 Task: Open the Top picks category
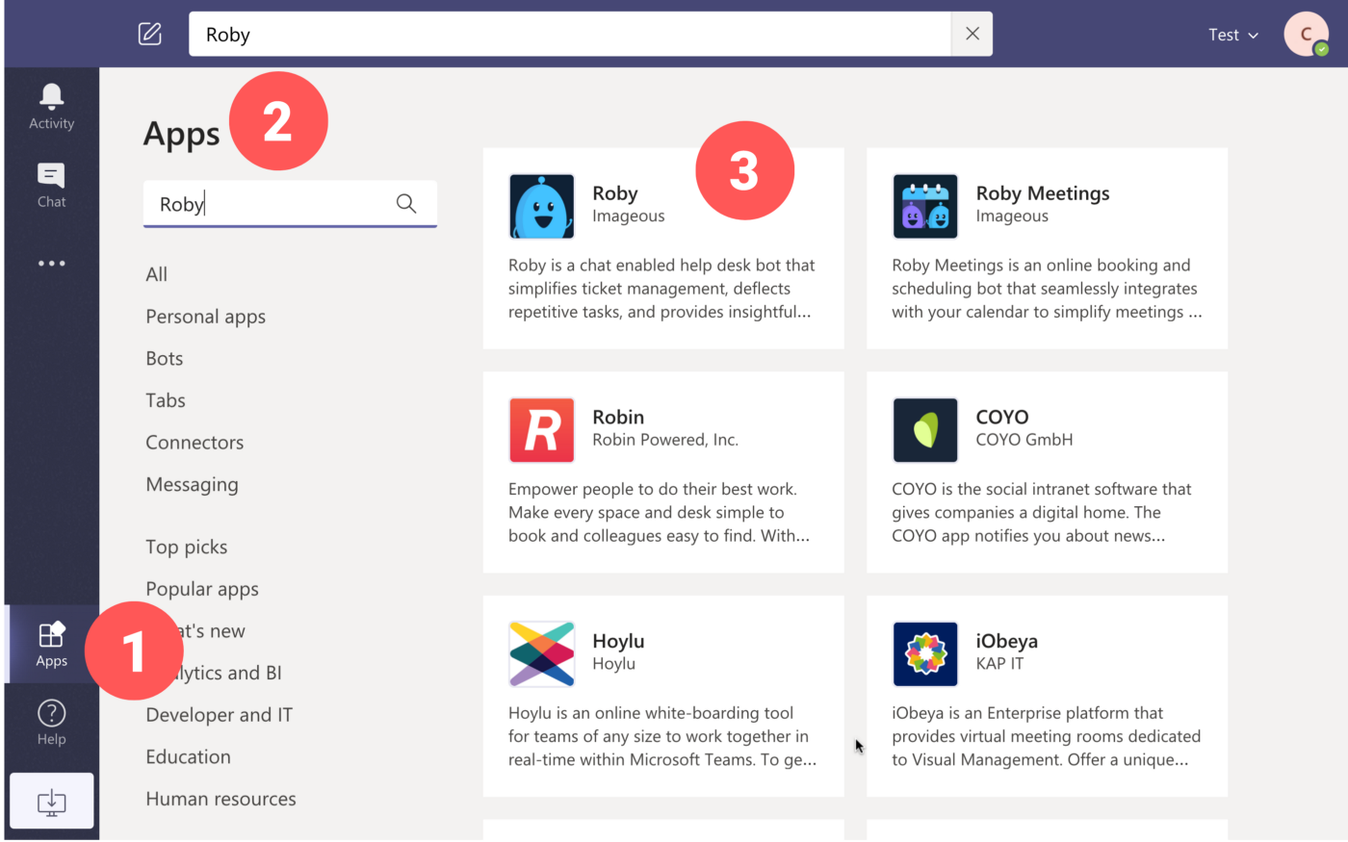tap(187, 547)
